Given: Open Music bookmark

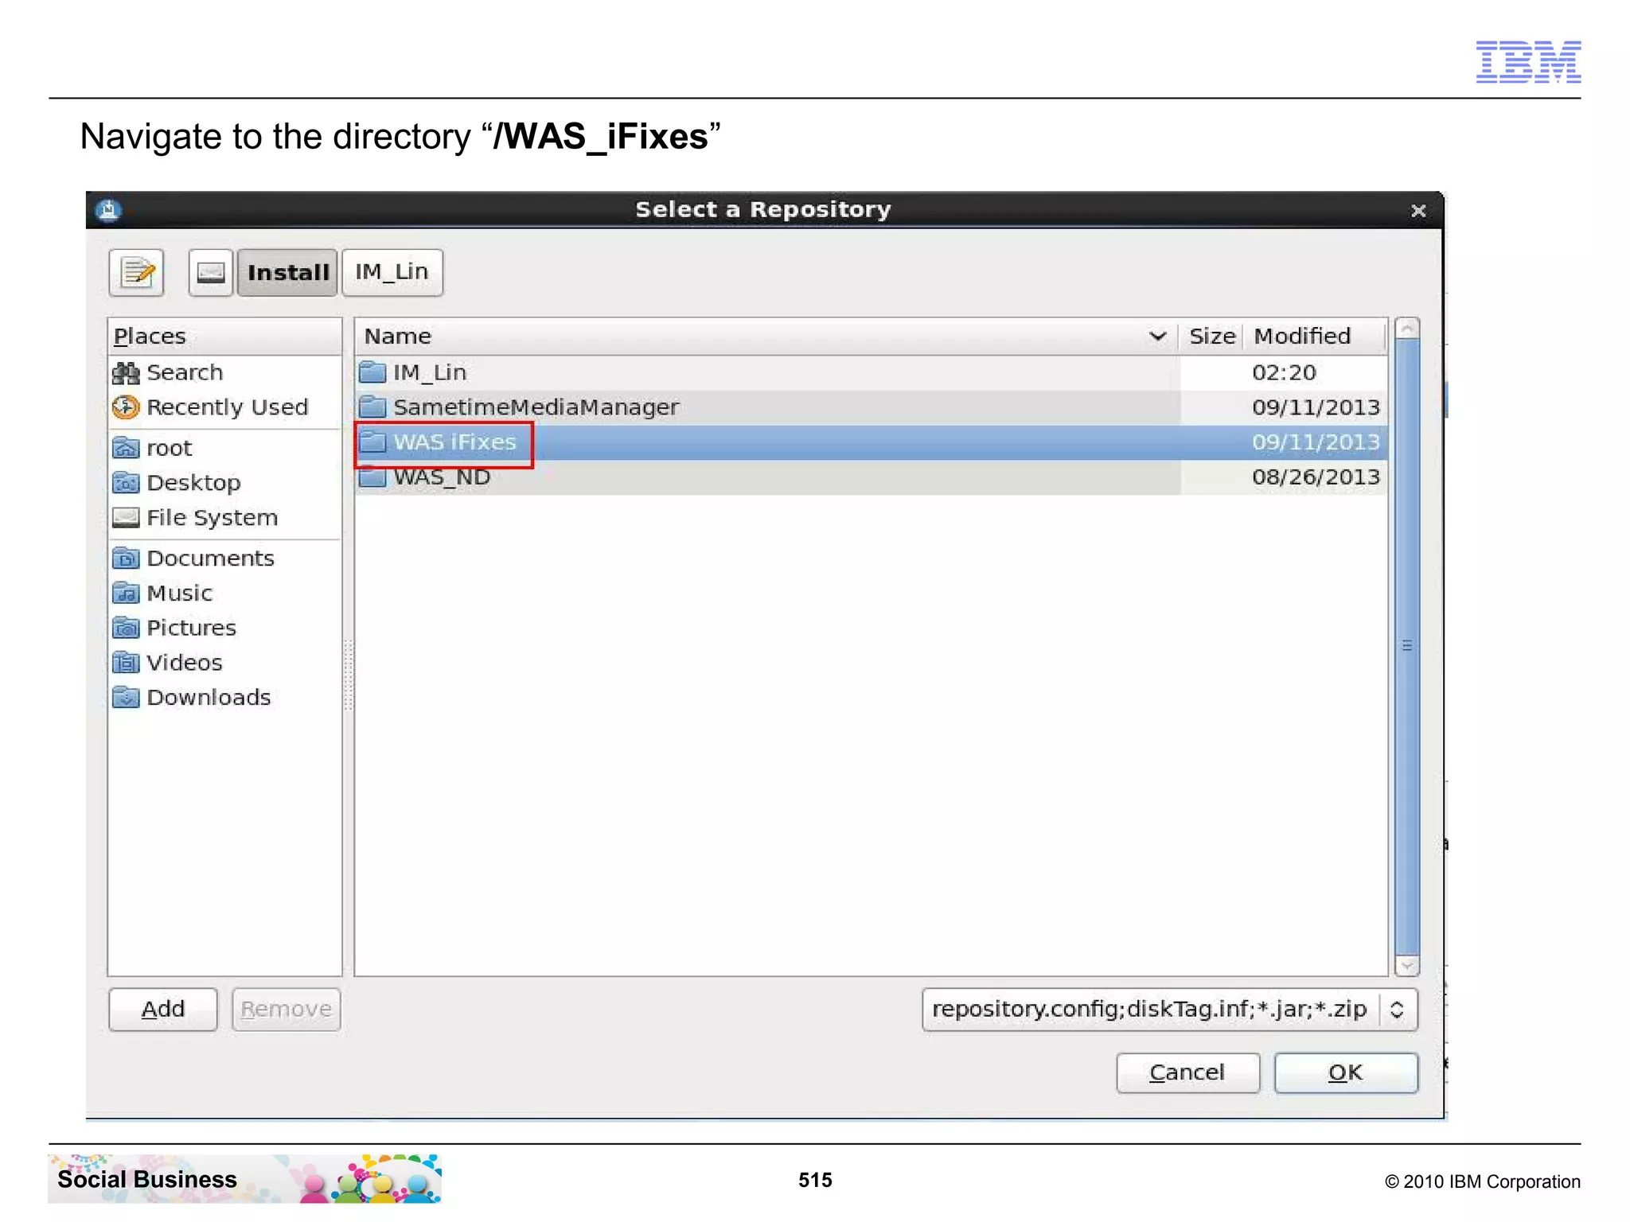Looking at the screenshot, I should click(224, 593).
